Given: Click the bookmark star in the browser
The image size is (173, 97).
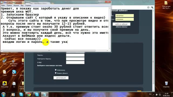Looking at the screenshot, I should [148, 7].
